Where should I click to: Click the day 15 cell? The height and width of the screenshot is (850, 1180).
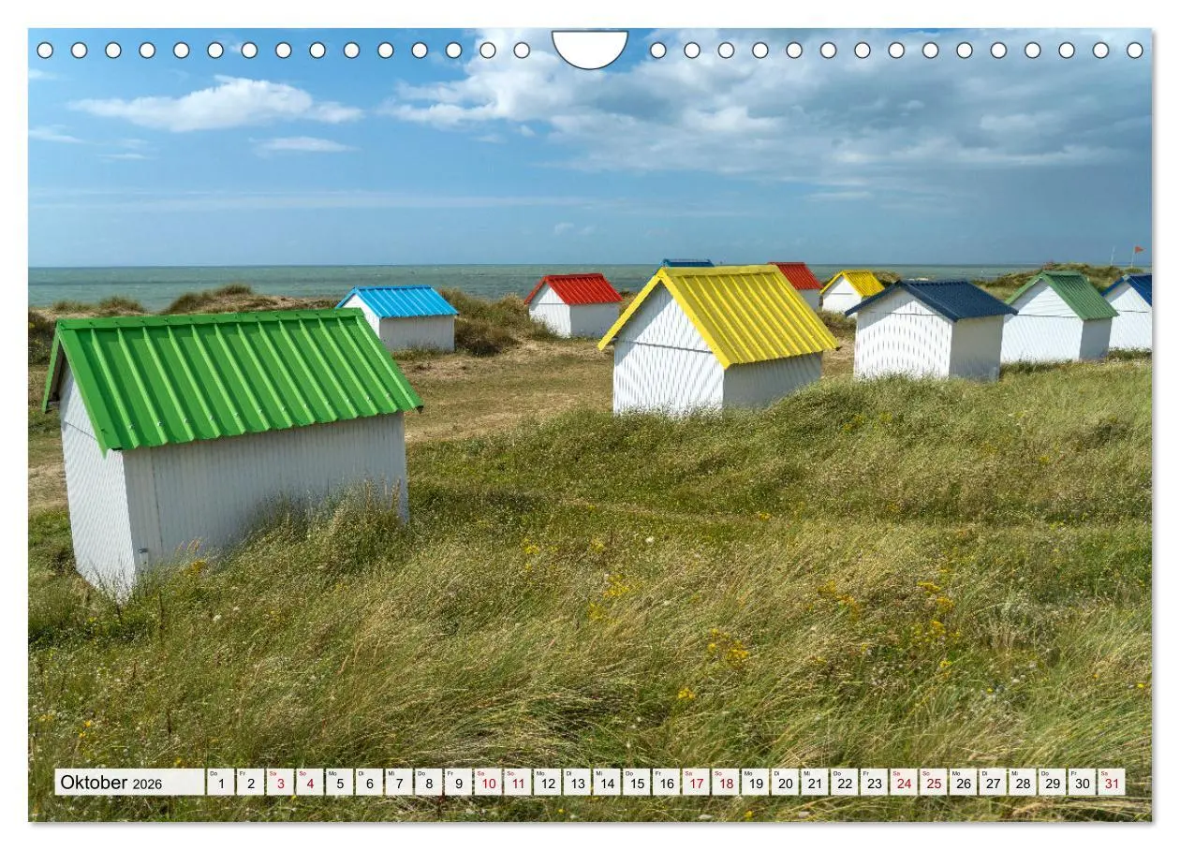pos(636,783)
